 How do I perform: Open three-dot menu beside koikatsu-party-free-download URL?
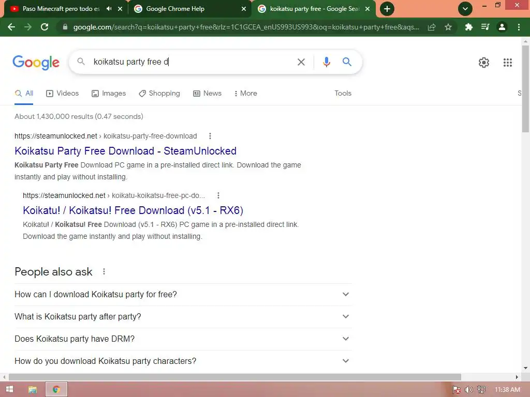(x=210, y=136)
